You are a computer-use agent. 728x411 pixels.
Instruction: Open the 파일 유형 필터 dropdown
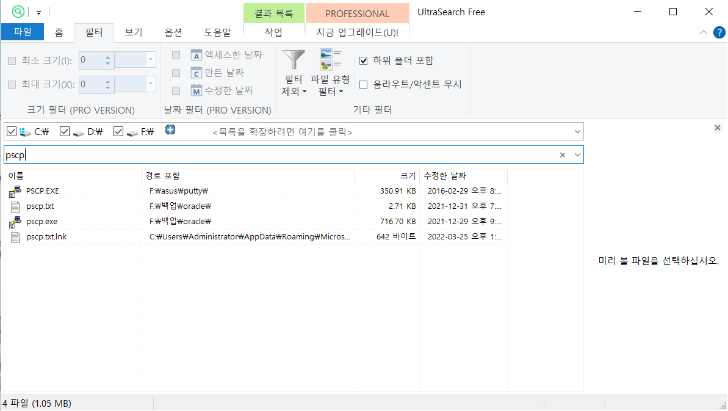[330, 73]
